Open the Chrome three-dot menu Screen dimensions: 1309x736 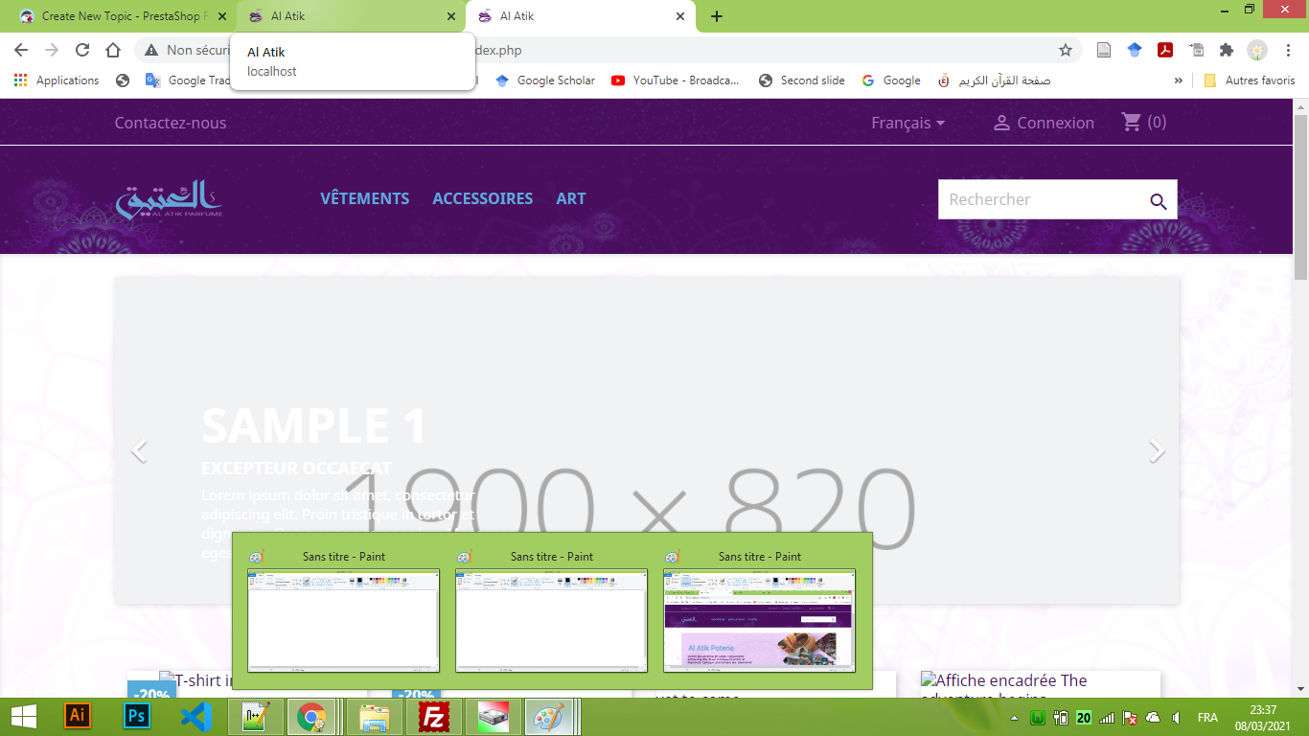pos(1287,50)
